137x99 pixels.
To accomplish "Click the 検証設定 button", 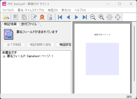I will [64, 45].
